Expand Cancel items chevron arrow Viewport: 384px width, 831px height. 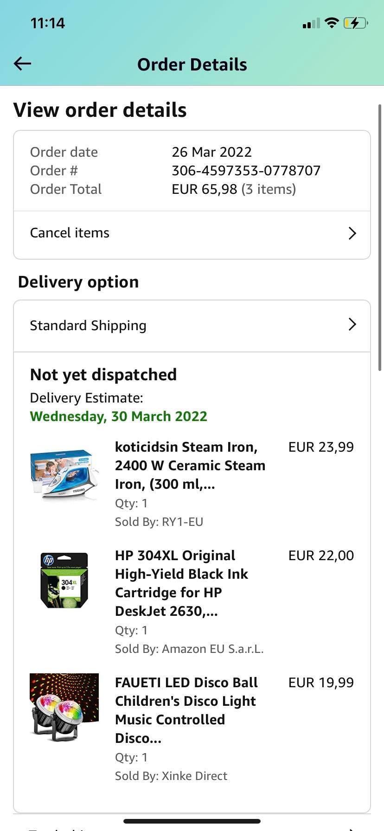tap(352, 233)
